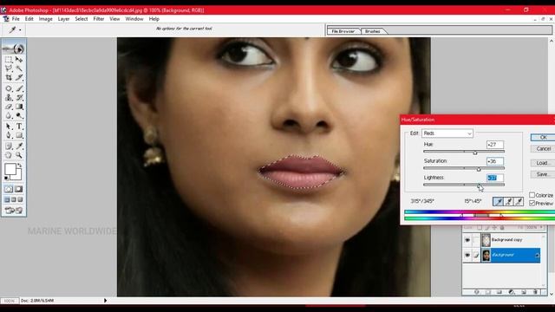
Task: Select the Hand tool
Action: point(9,155)
